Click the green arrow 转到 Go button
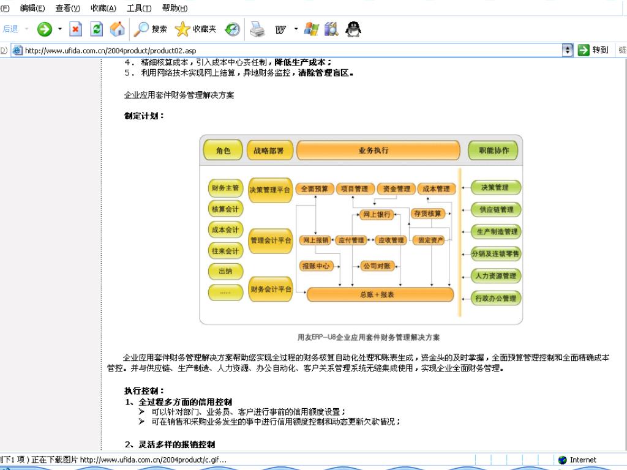The width and height of the screenshot is (627, 470). tap(593, 50)
